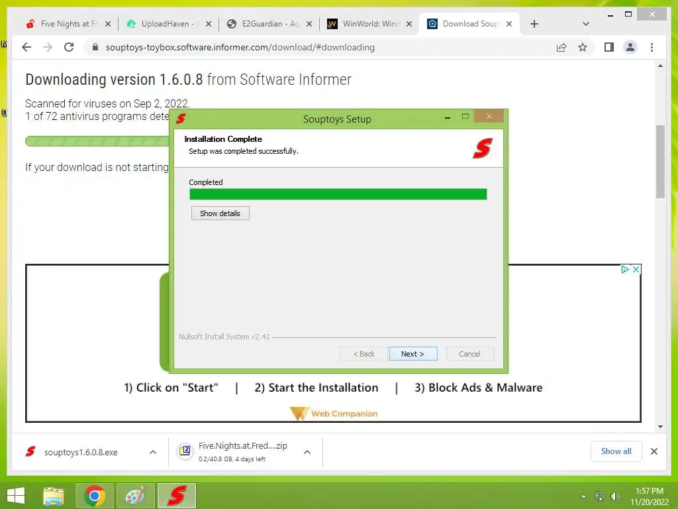Click the AdChoices triangle icon on ad
The height and width of the screenshot is (509, 678).
(625, 269)
